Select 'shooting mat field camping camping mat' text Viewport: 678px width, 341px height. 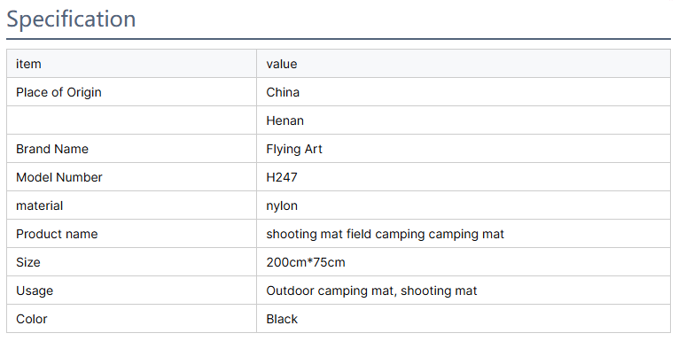[x=386, y=234]
